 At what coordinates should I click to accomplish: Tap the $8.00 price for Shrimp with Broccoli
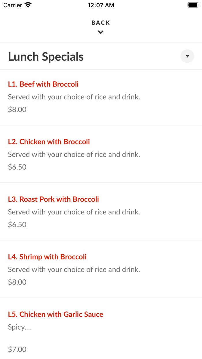17,282
